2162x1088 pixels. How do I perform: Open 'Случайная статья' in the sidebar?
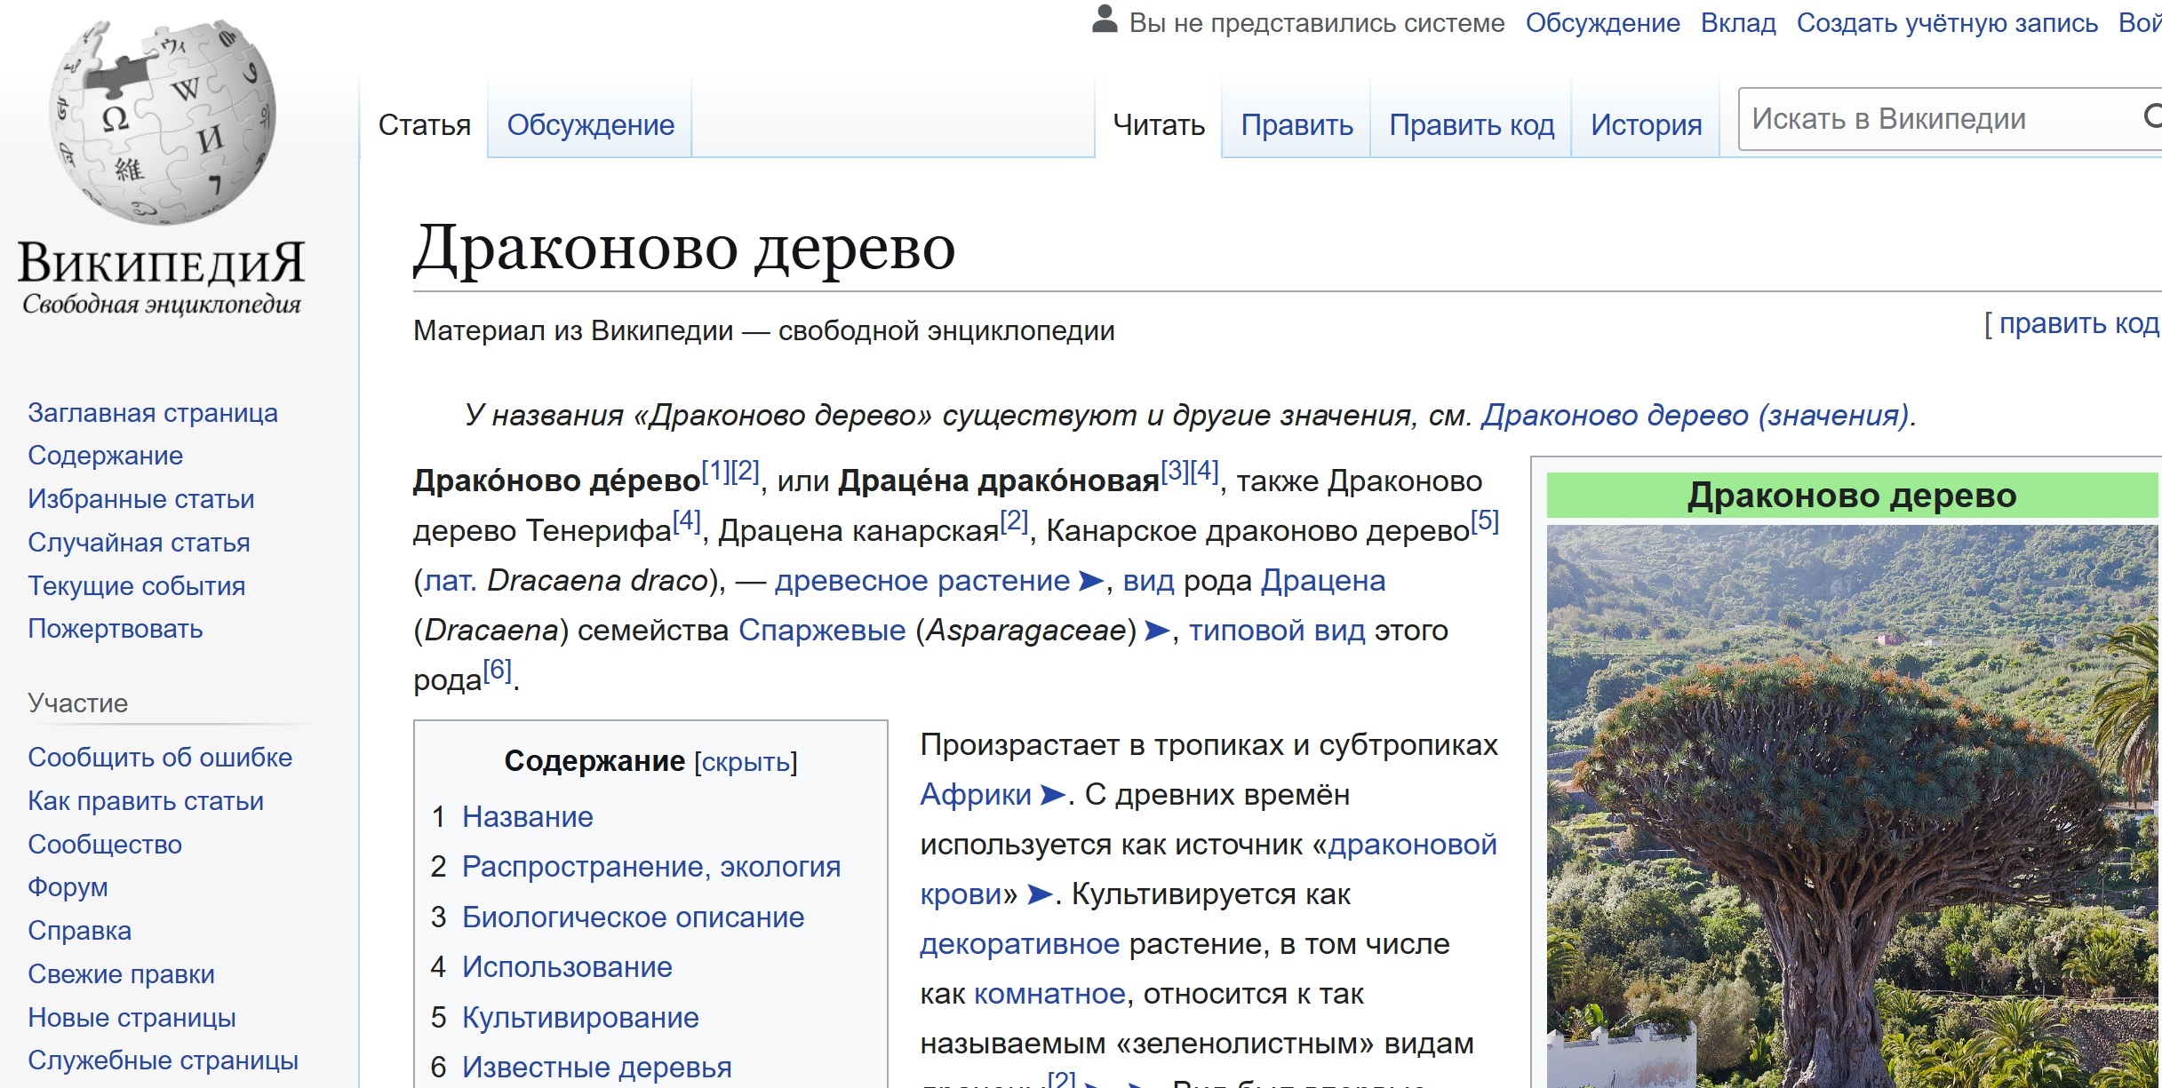click(139, 542)
